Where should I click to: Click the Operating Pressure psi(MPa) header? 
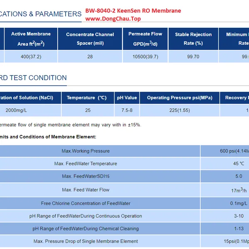pyautogui.click(x=179, y=98)
